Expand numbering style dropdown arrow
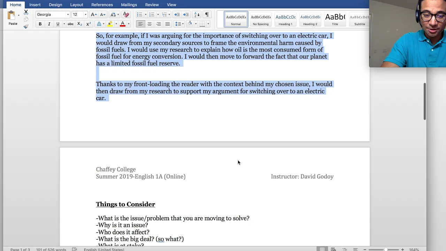 pyautogui.click(x=157, y=15)
